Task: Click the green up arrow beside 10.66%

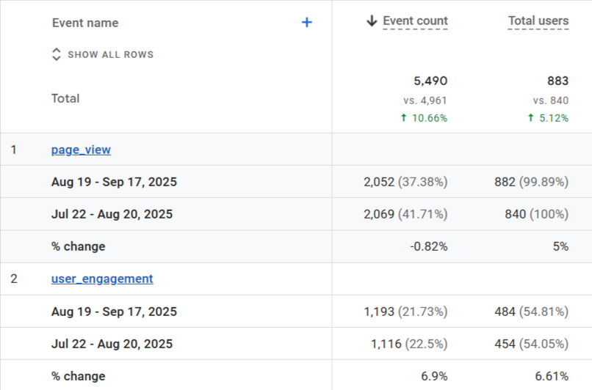Action: (403, 118)
